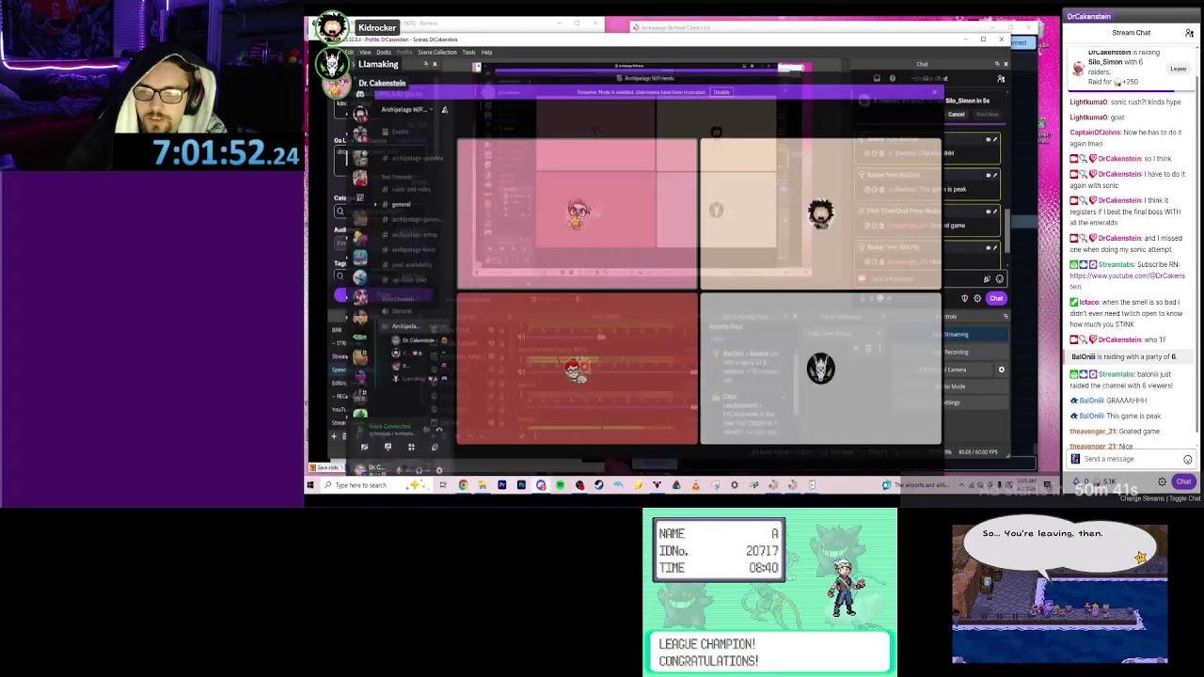Click the Llamaking voice overlay avatar
This screenshot has width=1204, height=677.
point(331,64)
